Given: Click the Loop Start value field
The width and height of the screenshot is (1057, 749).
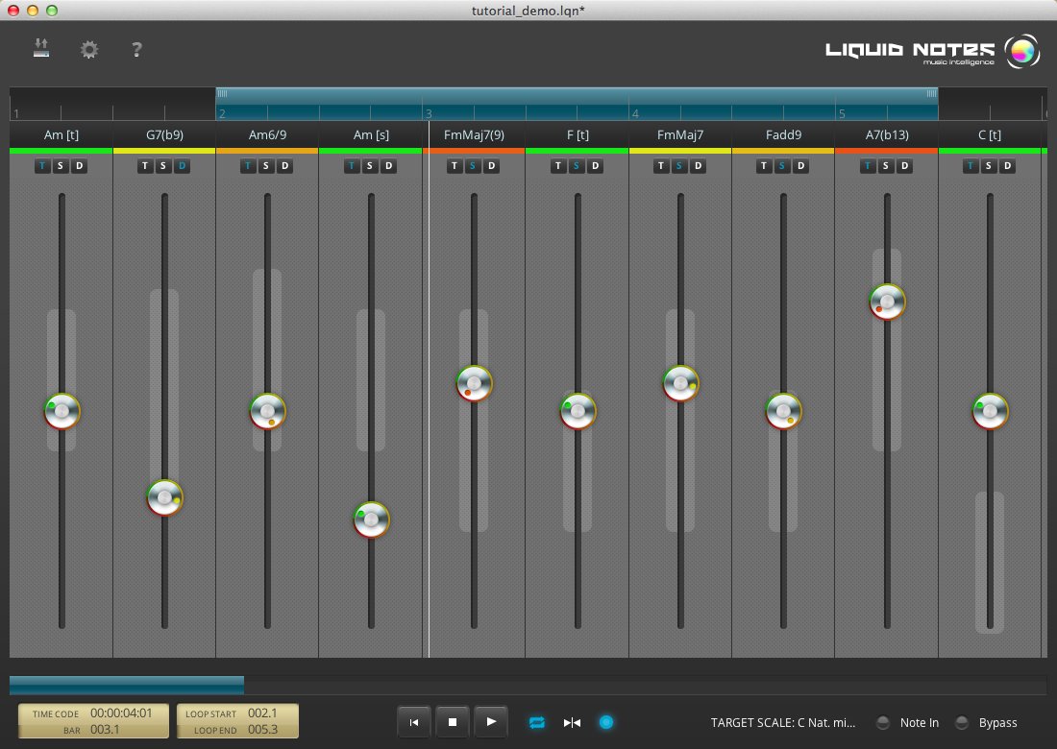Looking at the screenshot, I should click(262, 713).
